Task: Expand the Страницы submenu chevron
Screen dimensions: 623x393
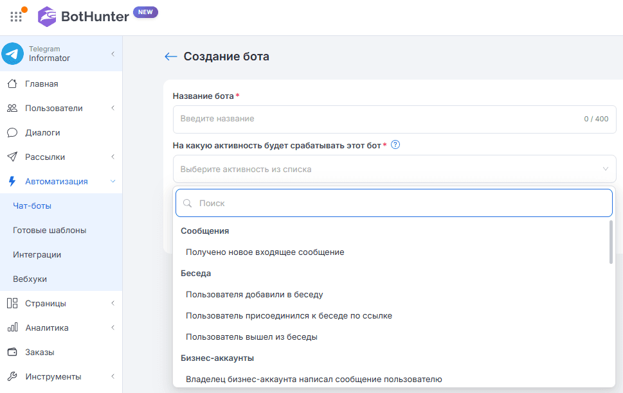Action: pos(113,303)
